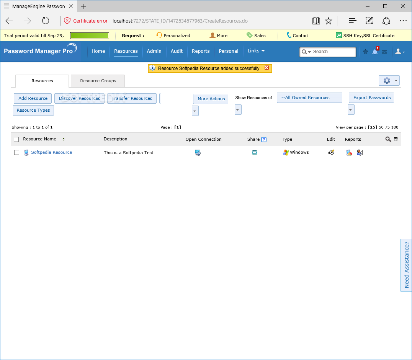The width and height of the screenshot is (412, 360).
Task: Click the Contact link
Action: coord(298,36)
